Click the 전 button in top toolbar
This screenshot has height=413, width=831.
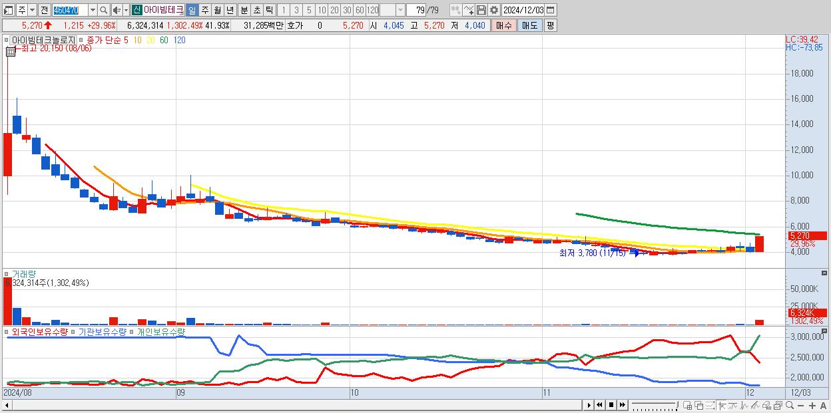point(44,11)
